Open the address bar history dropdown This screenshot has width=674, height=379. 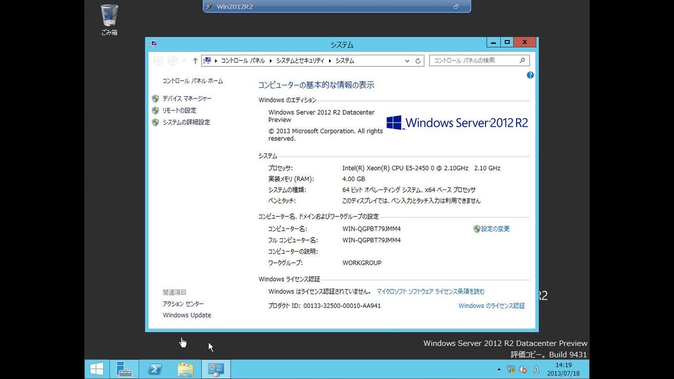[407, 61]
